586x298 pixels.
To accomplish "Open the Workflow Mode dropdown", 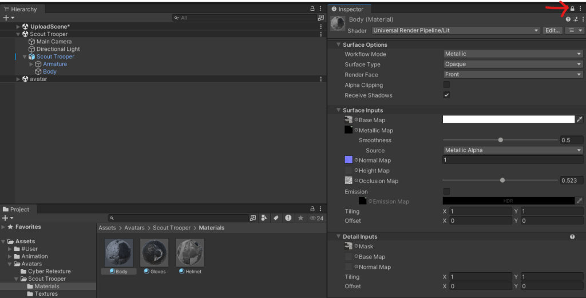I will pos(513,54).
